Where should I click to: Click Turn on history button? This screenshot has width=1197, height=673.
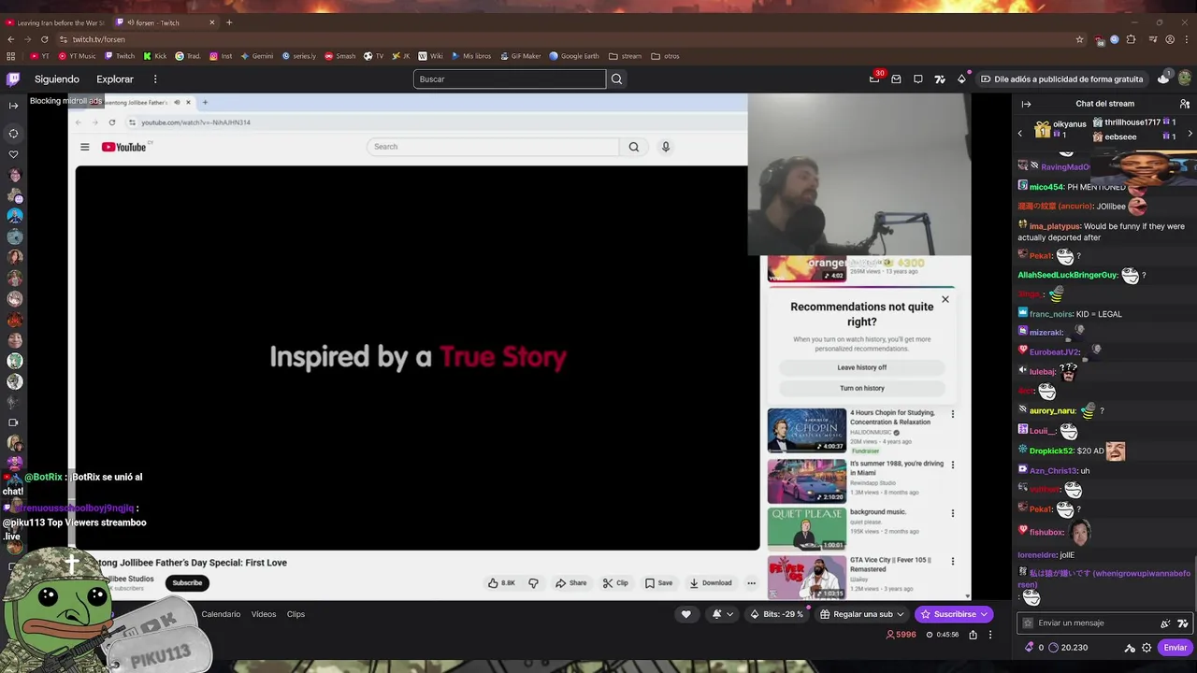861,388
